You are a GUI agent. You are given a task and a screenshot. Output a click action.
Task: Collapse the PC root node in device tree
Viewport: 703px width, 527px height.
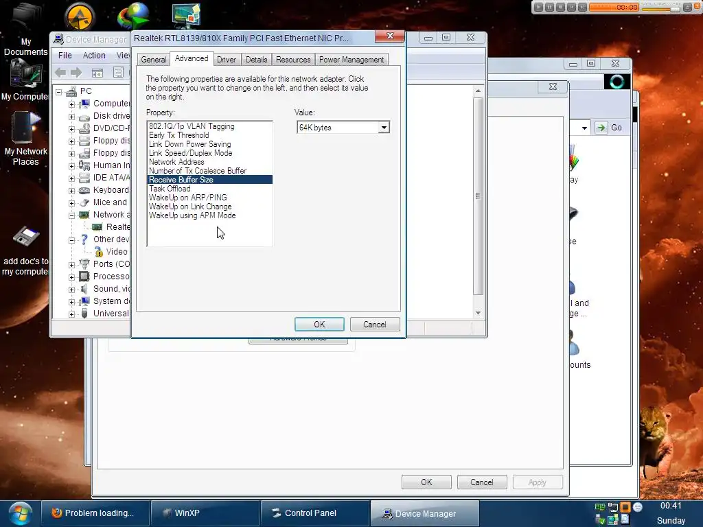click(59, 92)
